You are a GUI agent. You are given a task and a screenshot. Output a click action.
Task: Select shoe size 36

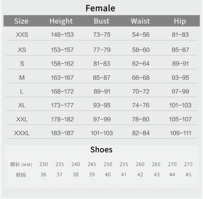[44, 175]
